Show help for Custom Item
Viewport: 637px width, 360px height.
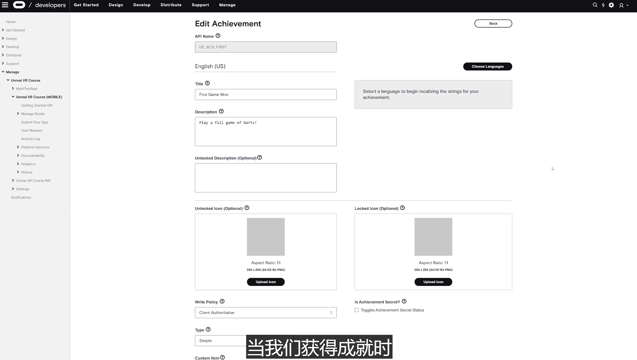click(x=223, y=358)
